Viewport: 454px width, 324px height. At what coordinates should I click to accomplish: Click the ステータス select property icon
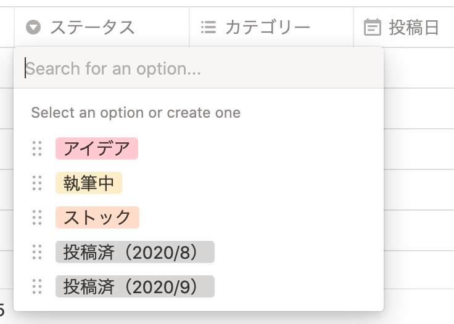[33, 28]
